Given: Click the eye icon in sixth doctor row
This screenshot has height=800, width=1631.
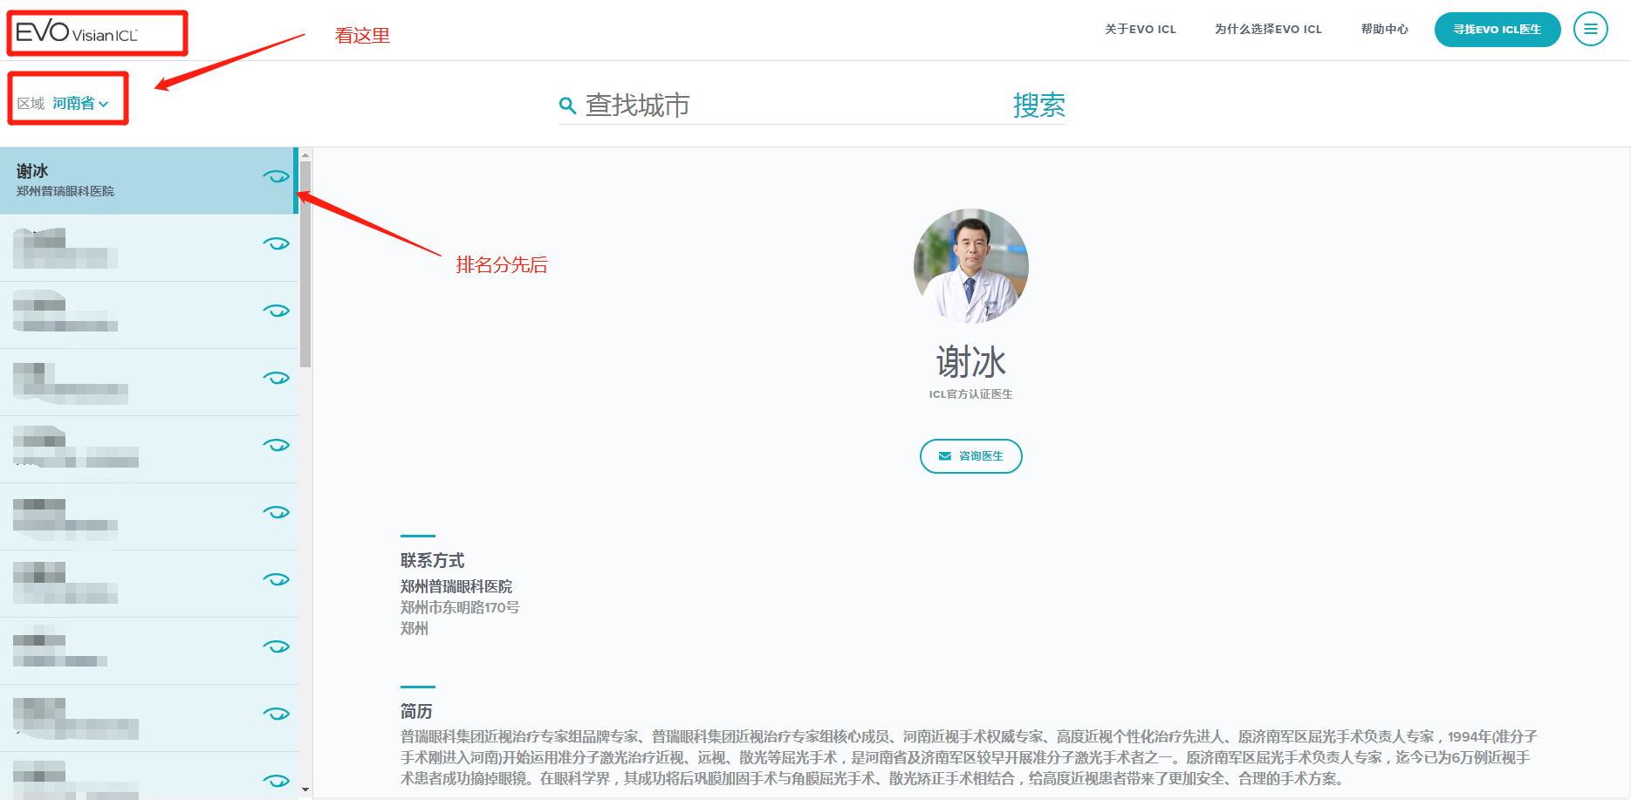Looking at the screenshot, I should click(x=276, y=512).
